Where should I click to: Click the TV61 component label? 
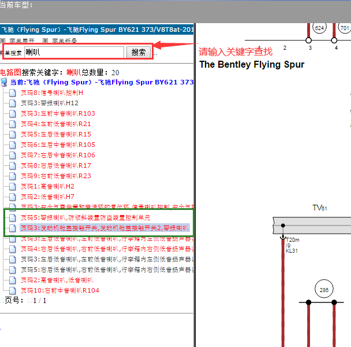click(320, 208)
